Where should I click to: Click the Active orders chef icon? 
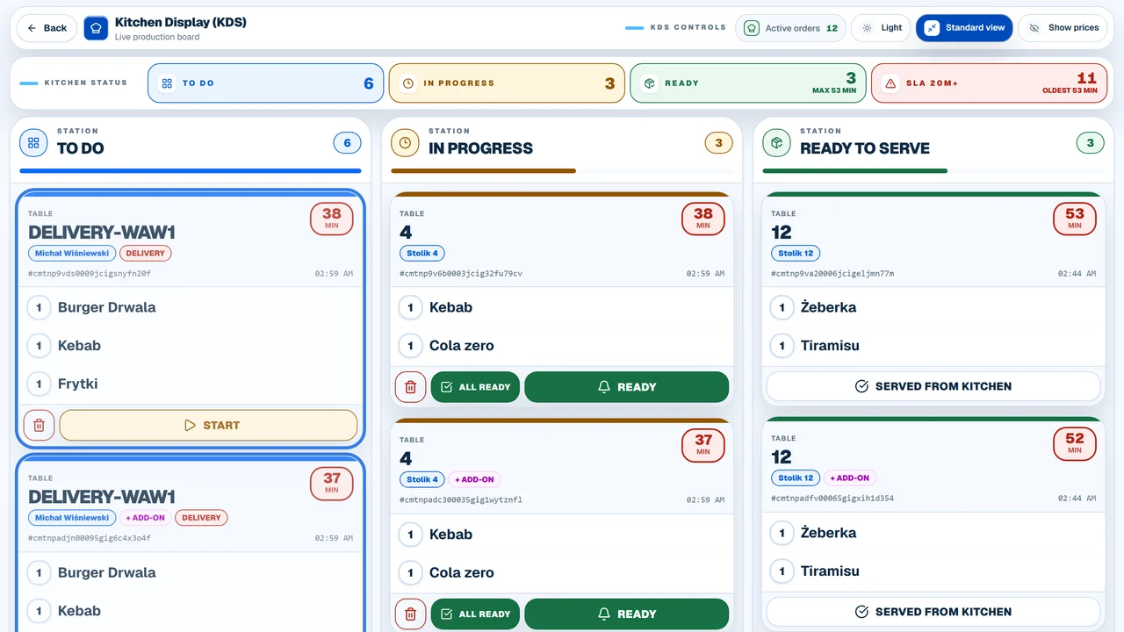point(751,28)
